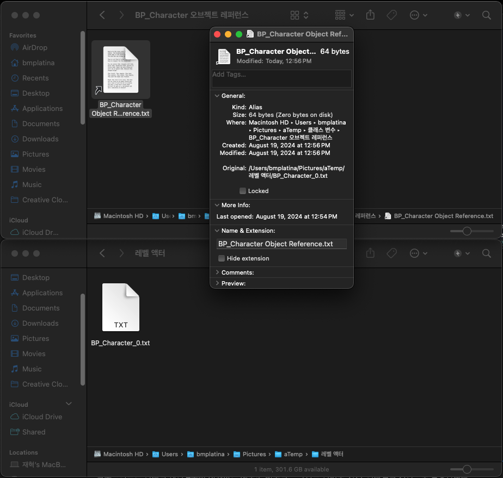Select Music in the top Finder window sidebar
503x478 pixels.
pos(32,184)
